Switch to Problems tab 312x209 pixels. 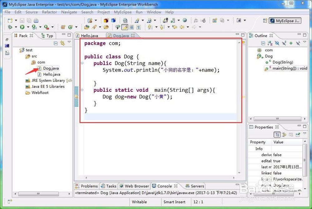[x=87, y=186]
